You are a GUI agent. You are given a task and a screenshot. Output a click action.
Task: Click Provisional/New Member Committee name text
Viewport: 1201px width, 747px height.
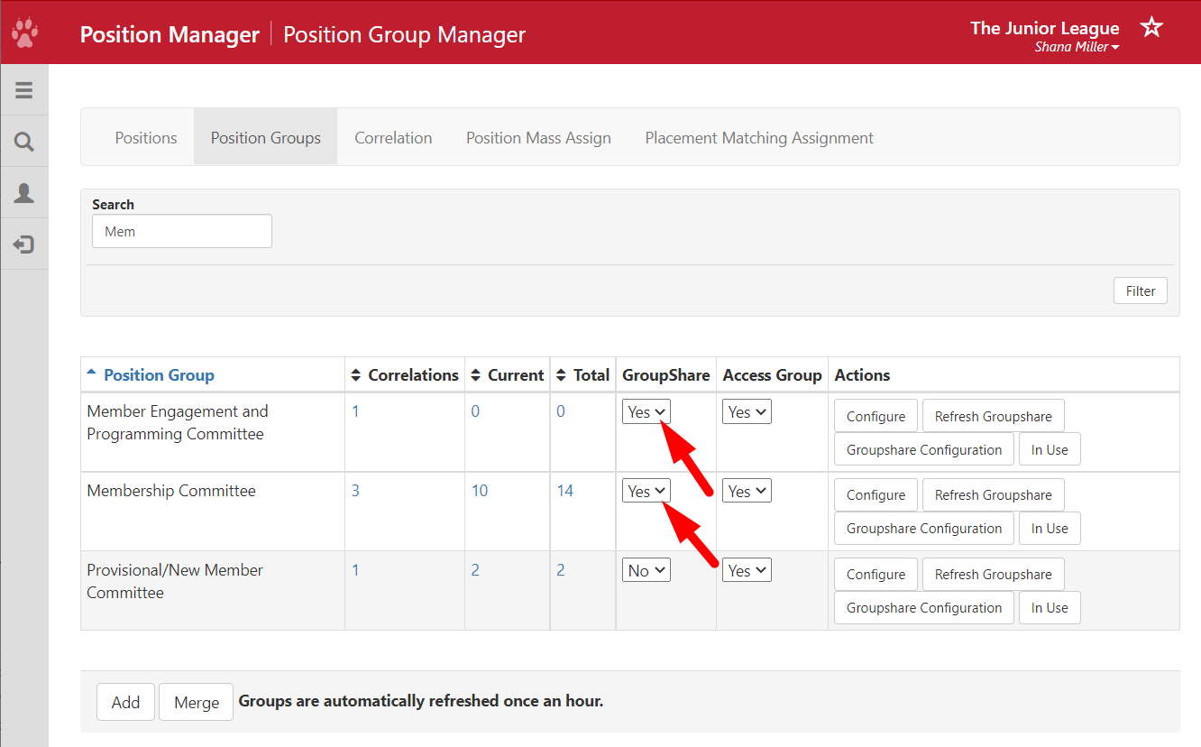pos(175,581)
